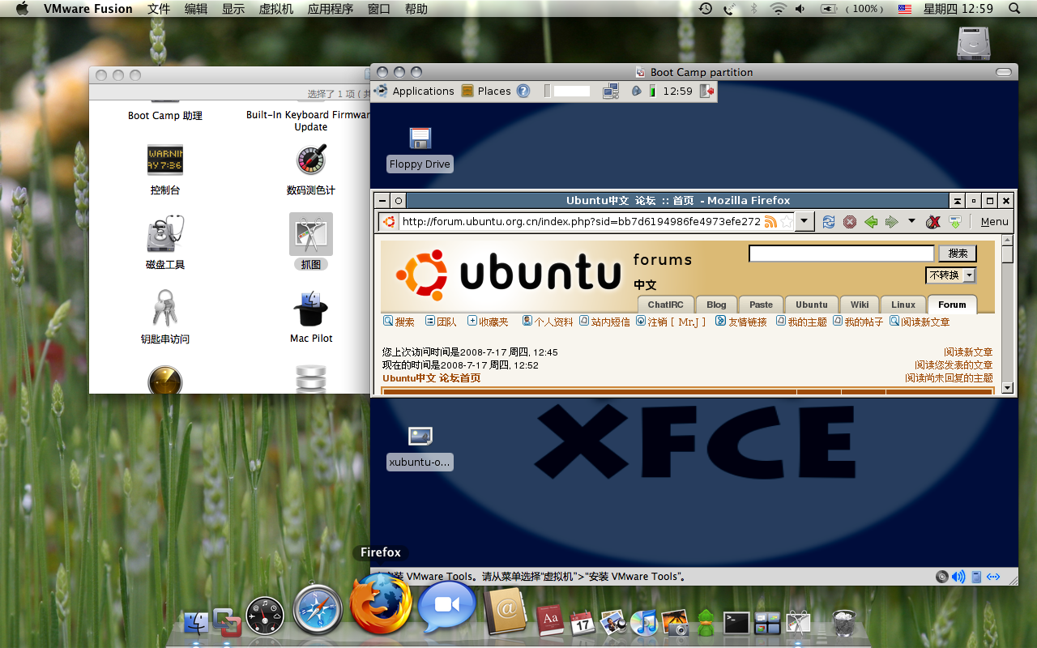Screen dimensions: 1037x648
Task: Go back in Firefox
Action: coord(871,222)
